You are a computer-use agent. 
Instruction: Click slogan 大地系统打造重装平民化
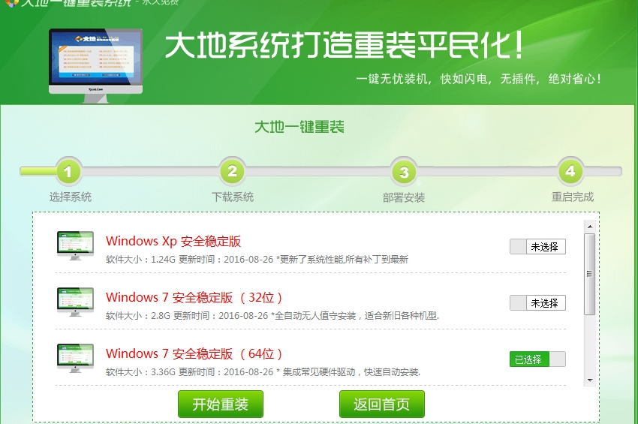coord(344,44)
